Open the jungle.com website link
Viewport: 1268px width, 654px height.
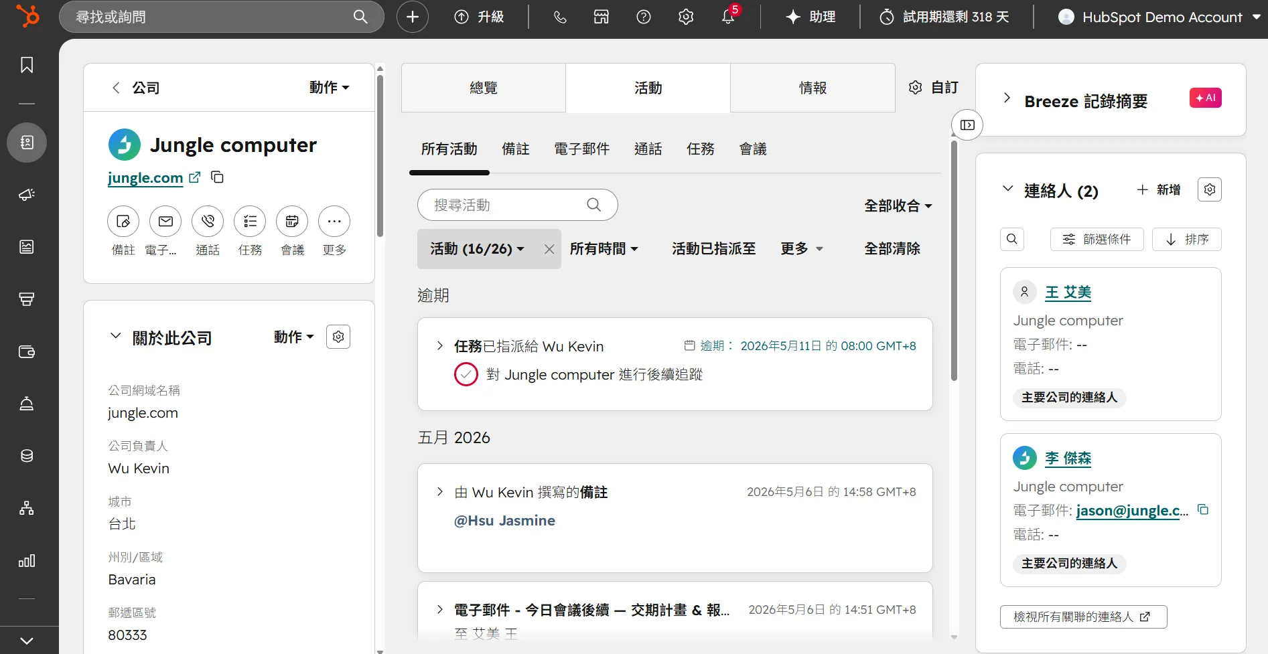[x=145, y=178]
